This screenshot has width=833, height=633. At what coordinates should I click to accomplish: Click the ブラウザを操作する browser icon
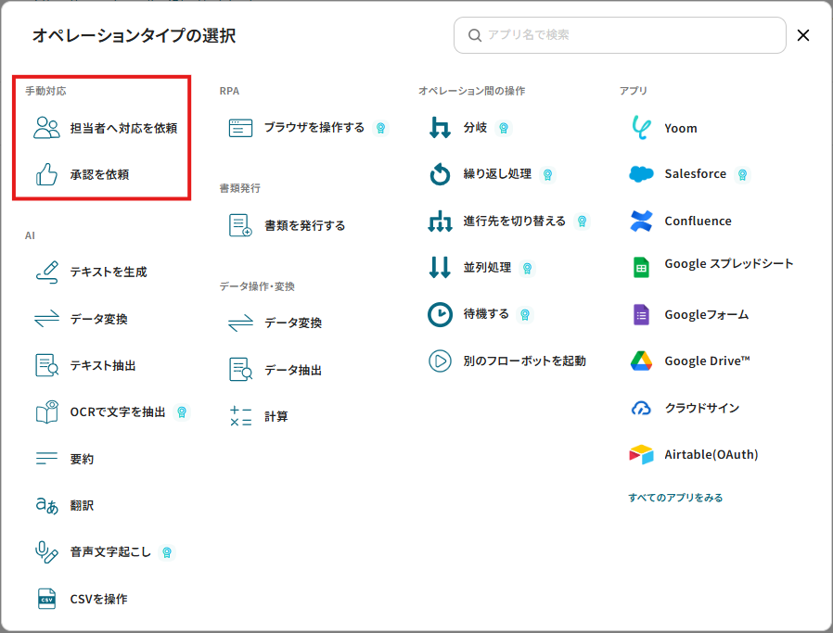pyautogui.click(x=241, y=128)
